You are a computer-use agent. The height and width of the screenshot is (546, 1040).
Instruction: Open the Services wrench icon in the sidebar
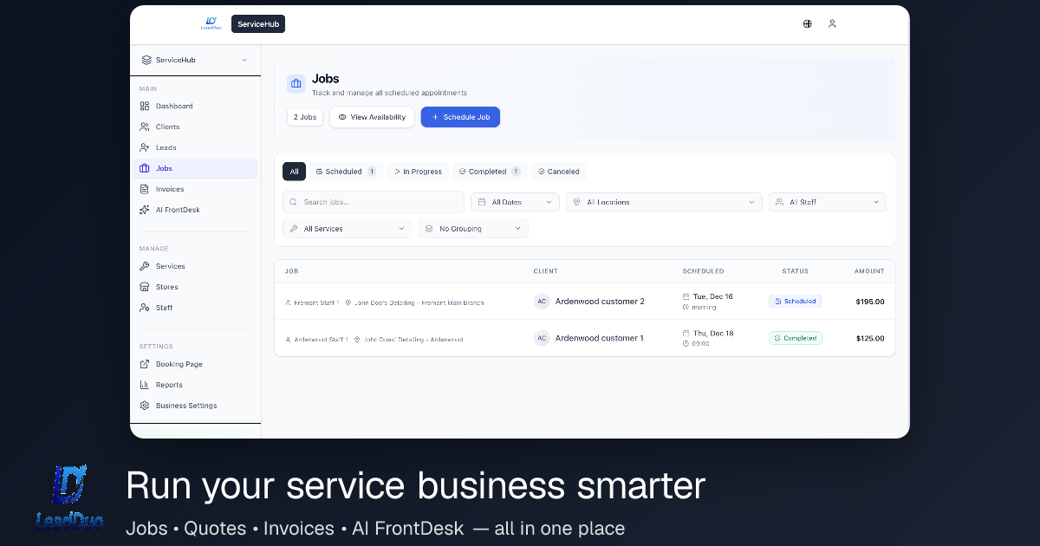[x=145, y=266]
